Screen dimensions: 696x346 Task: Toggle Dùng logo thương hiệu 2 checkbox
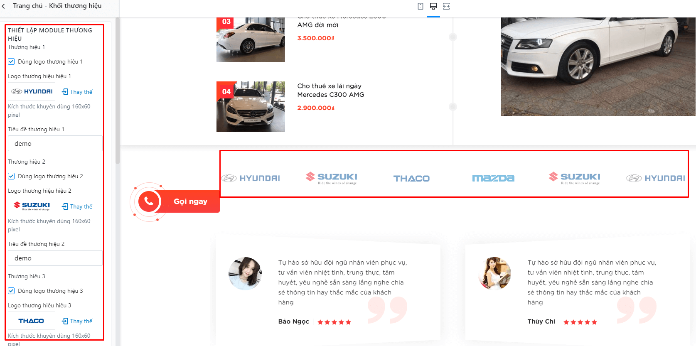tap(11, 176)
